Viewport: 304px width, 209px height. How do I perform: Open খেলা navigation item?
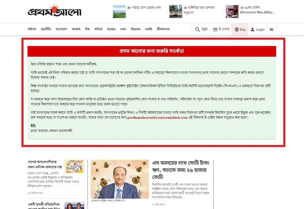pyautogui.click(x=123, y=29)
